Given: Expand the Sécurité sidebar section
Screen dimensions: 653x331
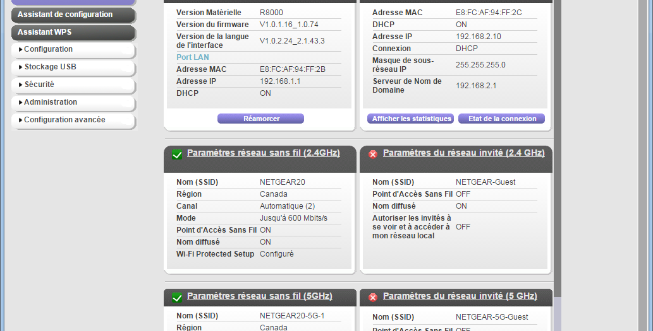Looking at the screenshot, I should [73, 85].
